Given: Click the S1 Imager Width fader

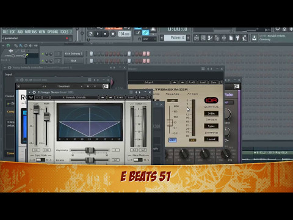Looking at the screenshot, I should (x=46, y=117).
